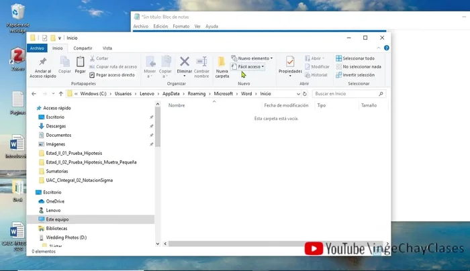Open recent locations dropdown arrow
470x271 pixels.
point(53,94)
